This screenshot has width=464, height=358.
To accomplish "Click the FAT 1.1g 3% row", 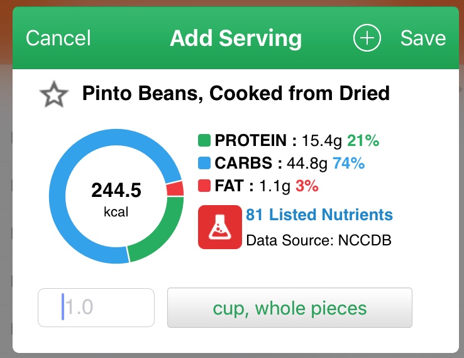I will [259, 186].
